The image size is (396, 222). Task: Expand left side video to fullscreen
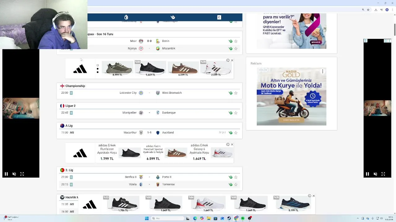22,174
